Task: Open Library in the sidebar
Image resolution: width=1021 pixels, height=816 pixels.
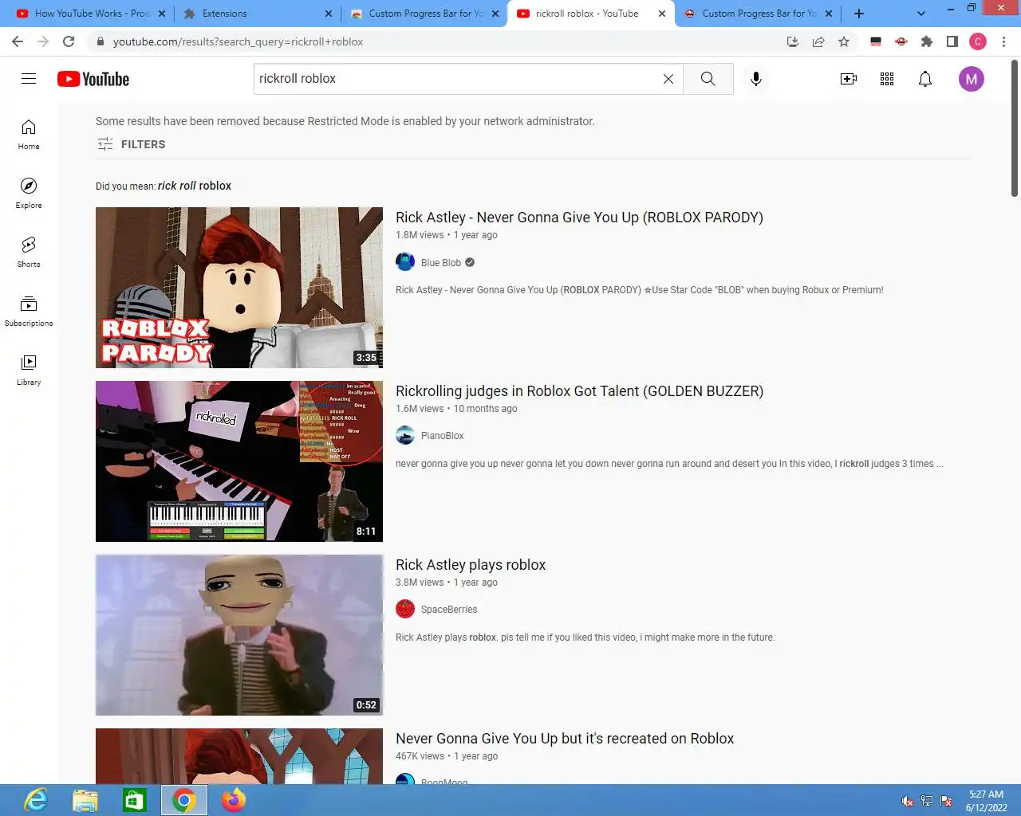Action: pyautogui.click(x=29, y=371)
